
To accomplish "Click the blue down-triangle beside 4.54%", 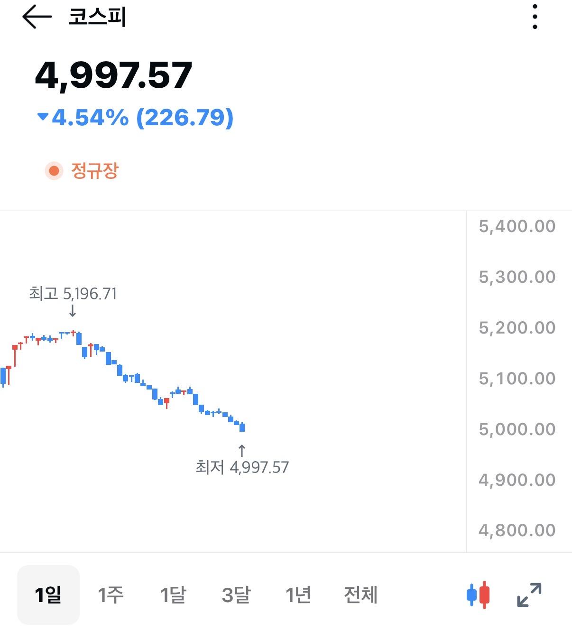I will click(x=42, y=118).
